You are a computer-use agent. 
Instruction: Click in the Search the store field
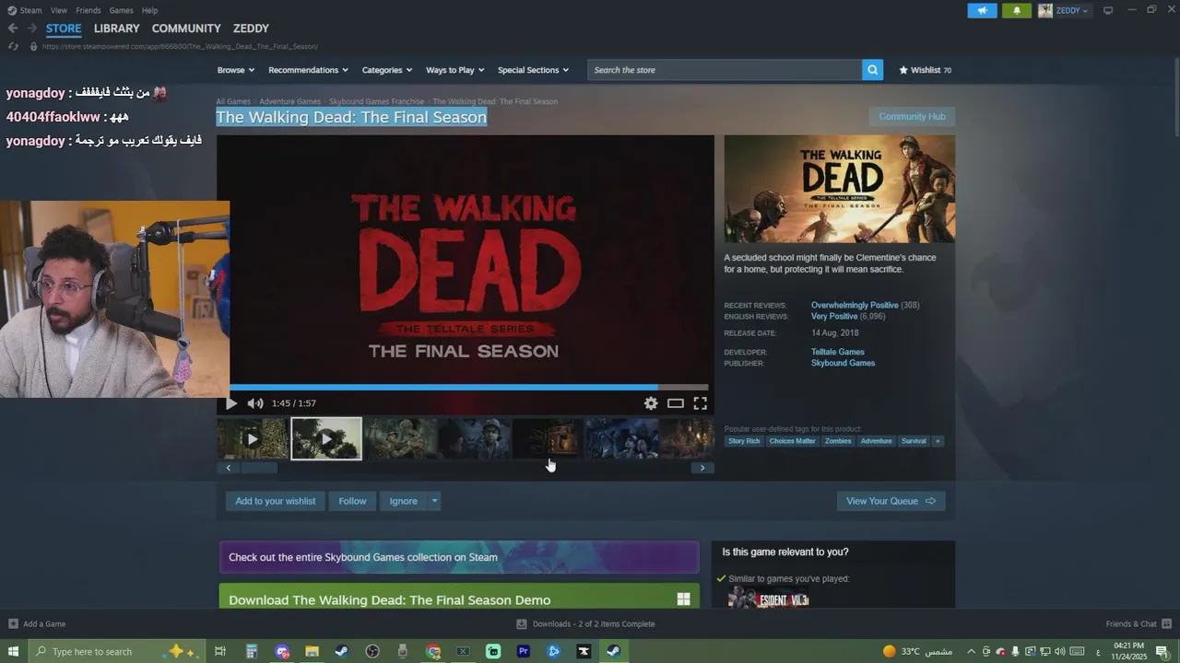tap(725, 70)
